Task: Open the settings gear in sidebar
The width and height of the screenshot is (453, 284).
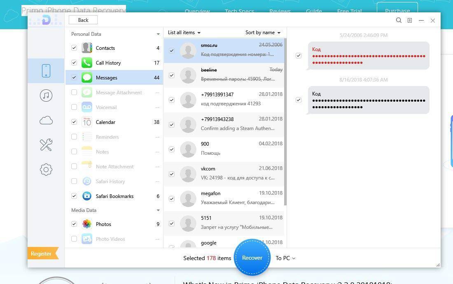Action: coord(46,170)
